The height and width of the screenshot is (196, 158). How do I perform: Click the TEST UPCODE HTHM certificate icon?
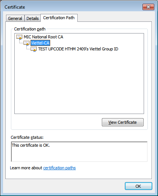click(x=34, y=49)
